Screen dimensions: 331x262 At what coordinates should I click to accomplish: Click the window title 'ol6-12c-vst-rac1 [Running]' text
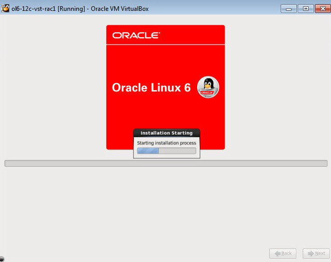pyautogui.click(x=48, y=9)
